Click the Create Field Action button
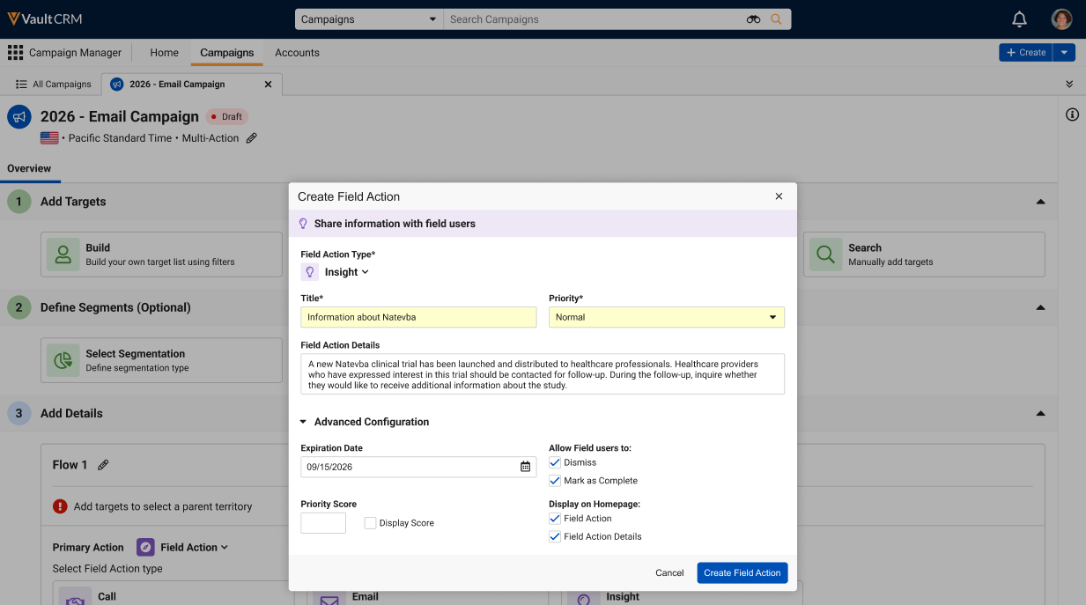The image size is (1086, 605). point(742,572)
